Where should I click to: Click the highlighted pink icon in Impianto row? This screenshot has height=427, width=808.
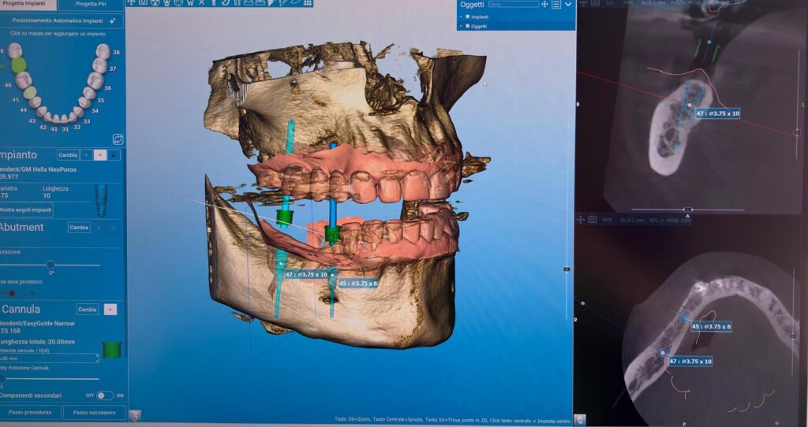100,155
